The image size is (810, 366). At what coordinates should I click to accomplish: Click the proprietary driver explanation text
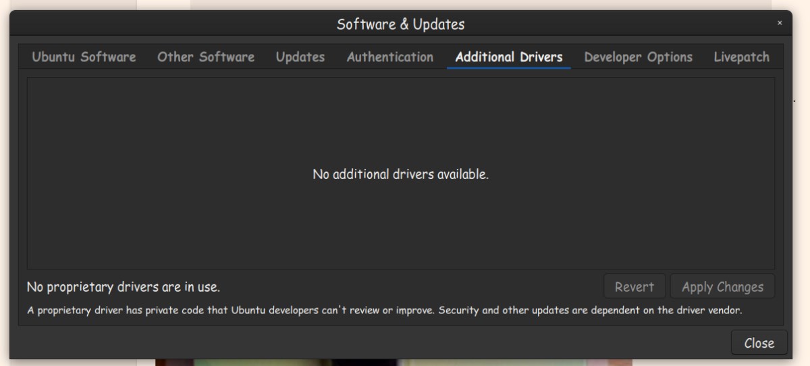(384, 311)
